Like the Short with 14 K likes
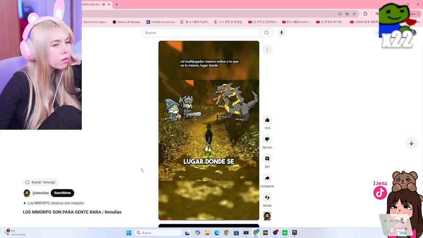This screenshot has height=238, width=423. (267, 120)
